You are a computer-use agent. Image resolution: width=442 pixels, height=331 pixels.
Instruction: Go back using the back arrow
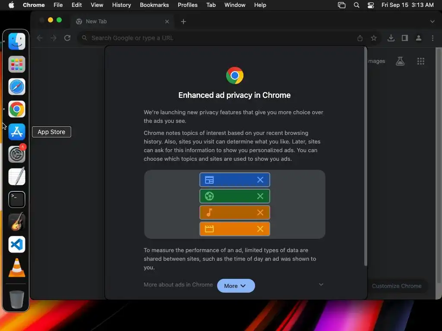pyautogui.click(x=40, y=38)
